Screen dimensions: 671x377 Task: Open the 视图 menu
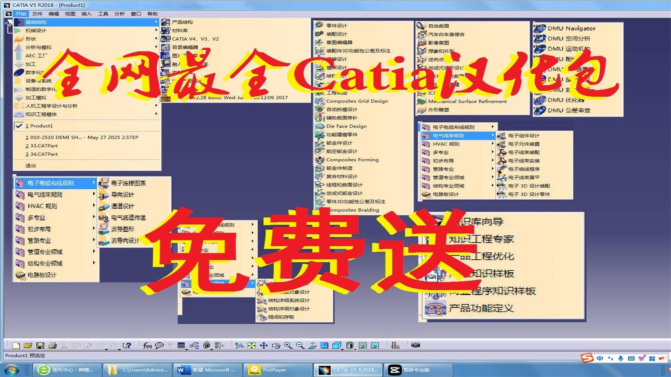click(70, 14)
